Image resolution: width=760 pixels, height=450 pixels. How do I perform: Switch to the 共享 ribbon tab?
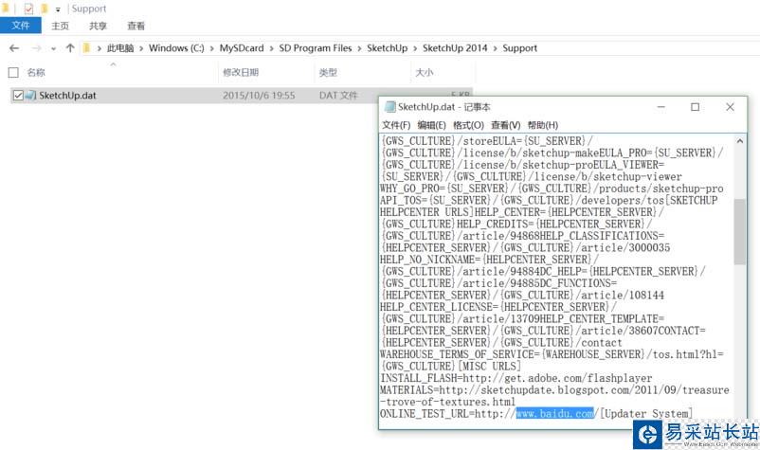coord(98,26)
